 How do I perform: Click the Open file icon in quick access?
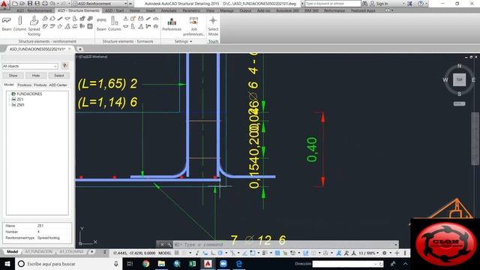(22, 4)
